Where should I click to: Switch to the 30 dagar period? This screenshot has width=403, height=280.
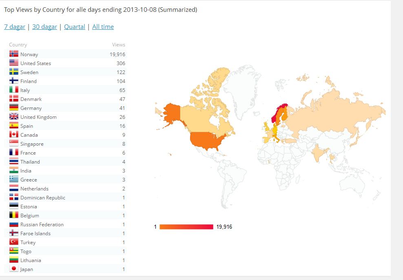coord(44,27)
